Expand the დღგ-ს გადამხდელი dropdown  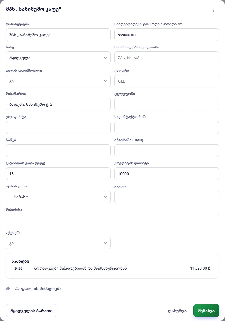(x=58, y=81)
